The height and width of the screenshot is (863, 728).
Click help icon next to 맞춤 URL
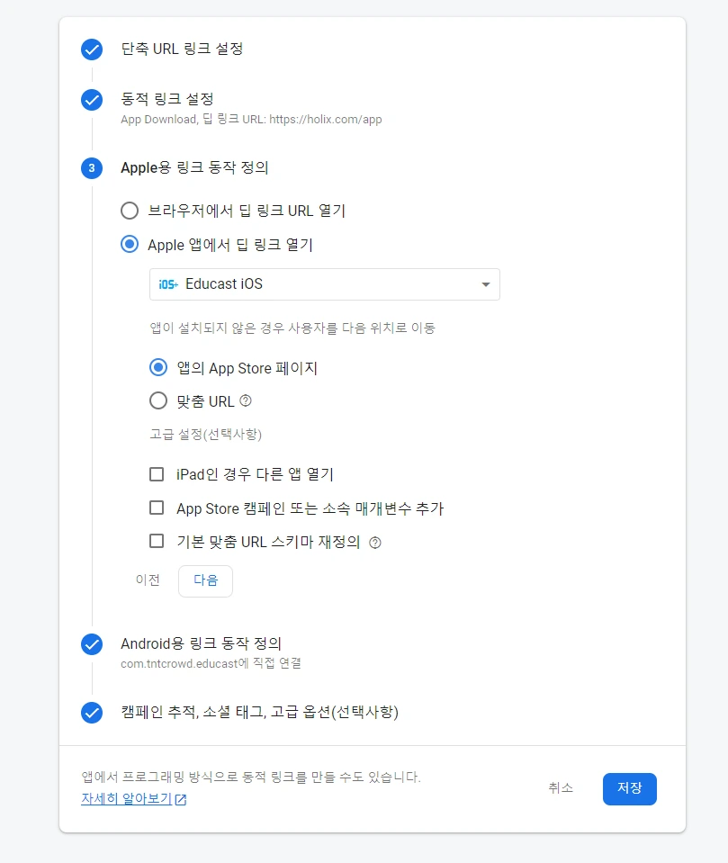[x=246, y=400]
